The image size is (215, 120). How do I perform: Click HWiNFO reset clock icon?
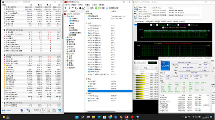tap(42, 110)
